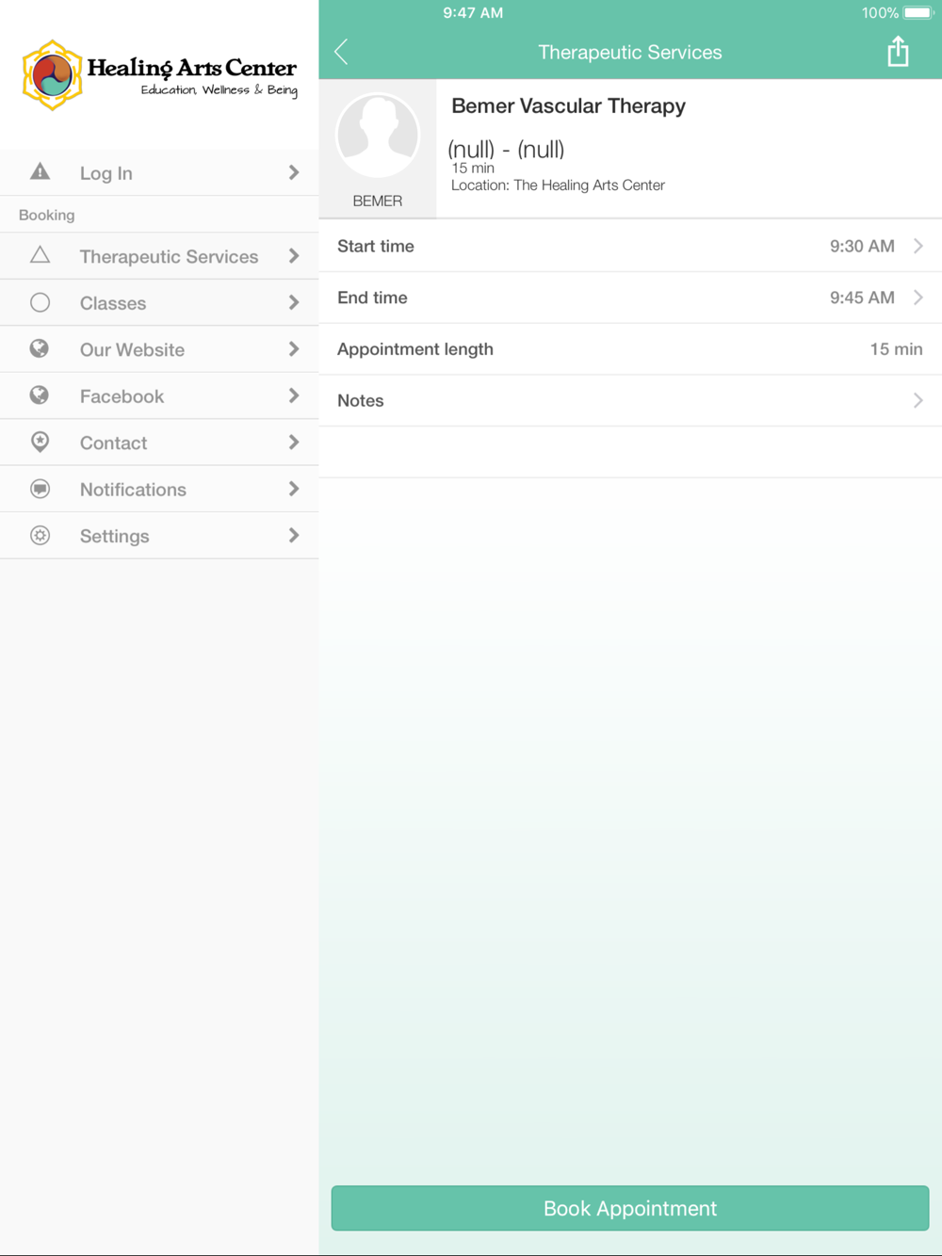The image size is (942, 1256).
Task: Tap the Start time label
Action: tap(376, 246)
